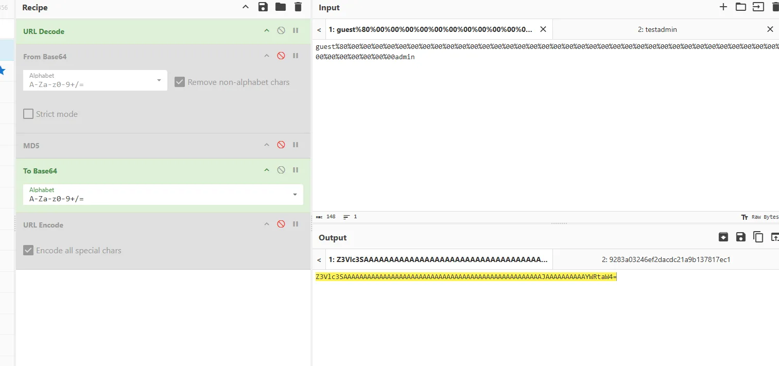Set breakpoint on the To Base64 operation
This screenshot has width=779, height=366.
coord(296,170)
